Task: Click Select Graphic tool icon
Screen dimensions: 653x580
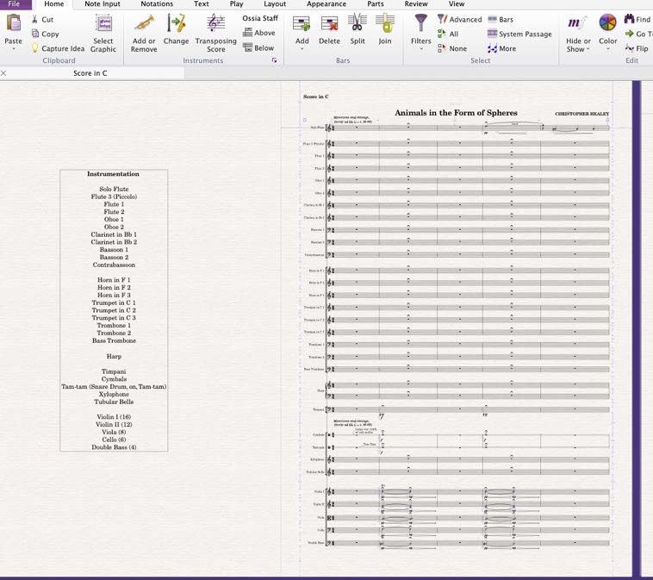Action: [103, 24]
